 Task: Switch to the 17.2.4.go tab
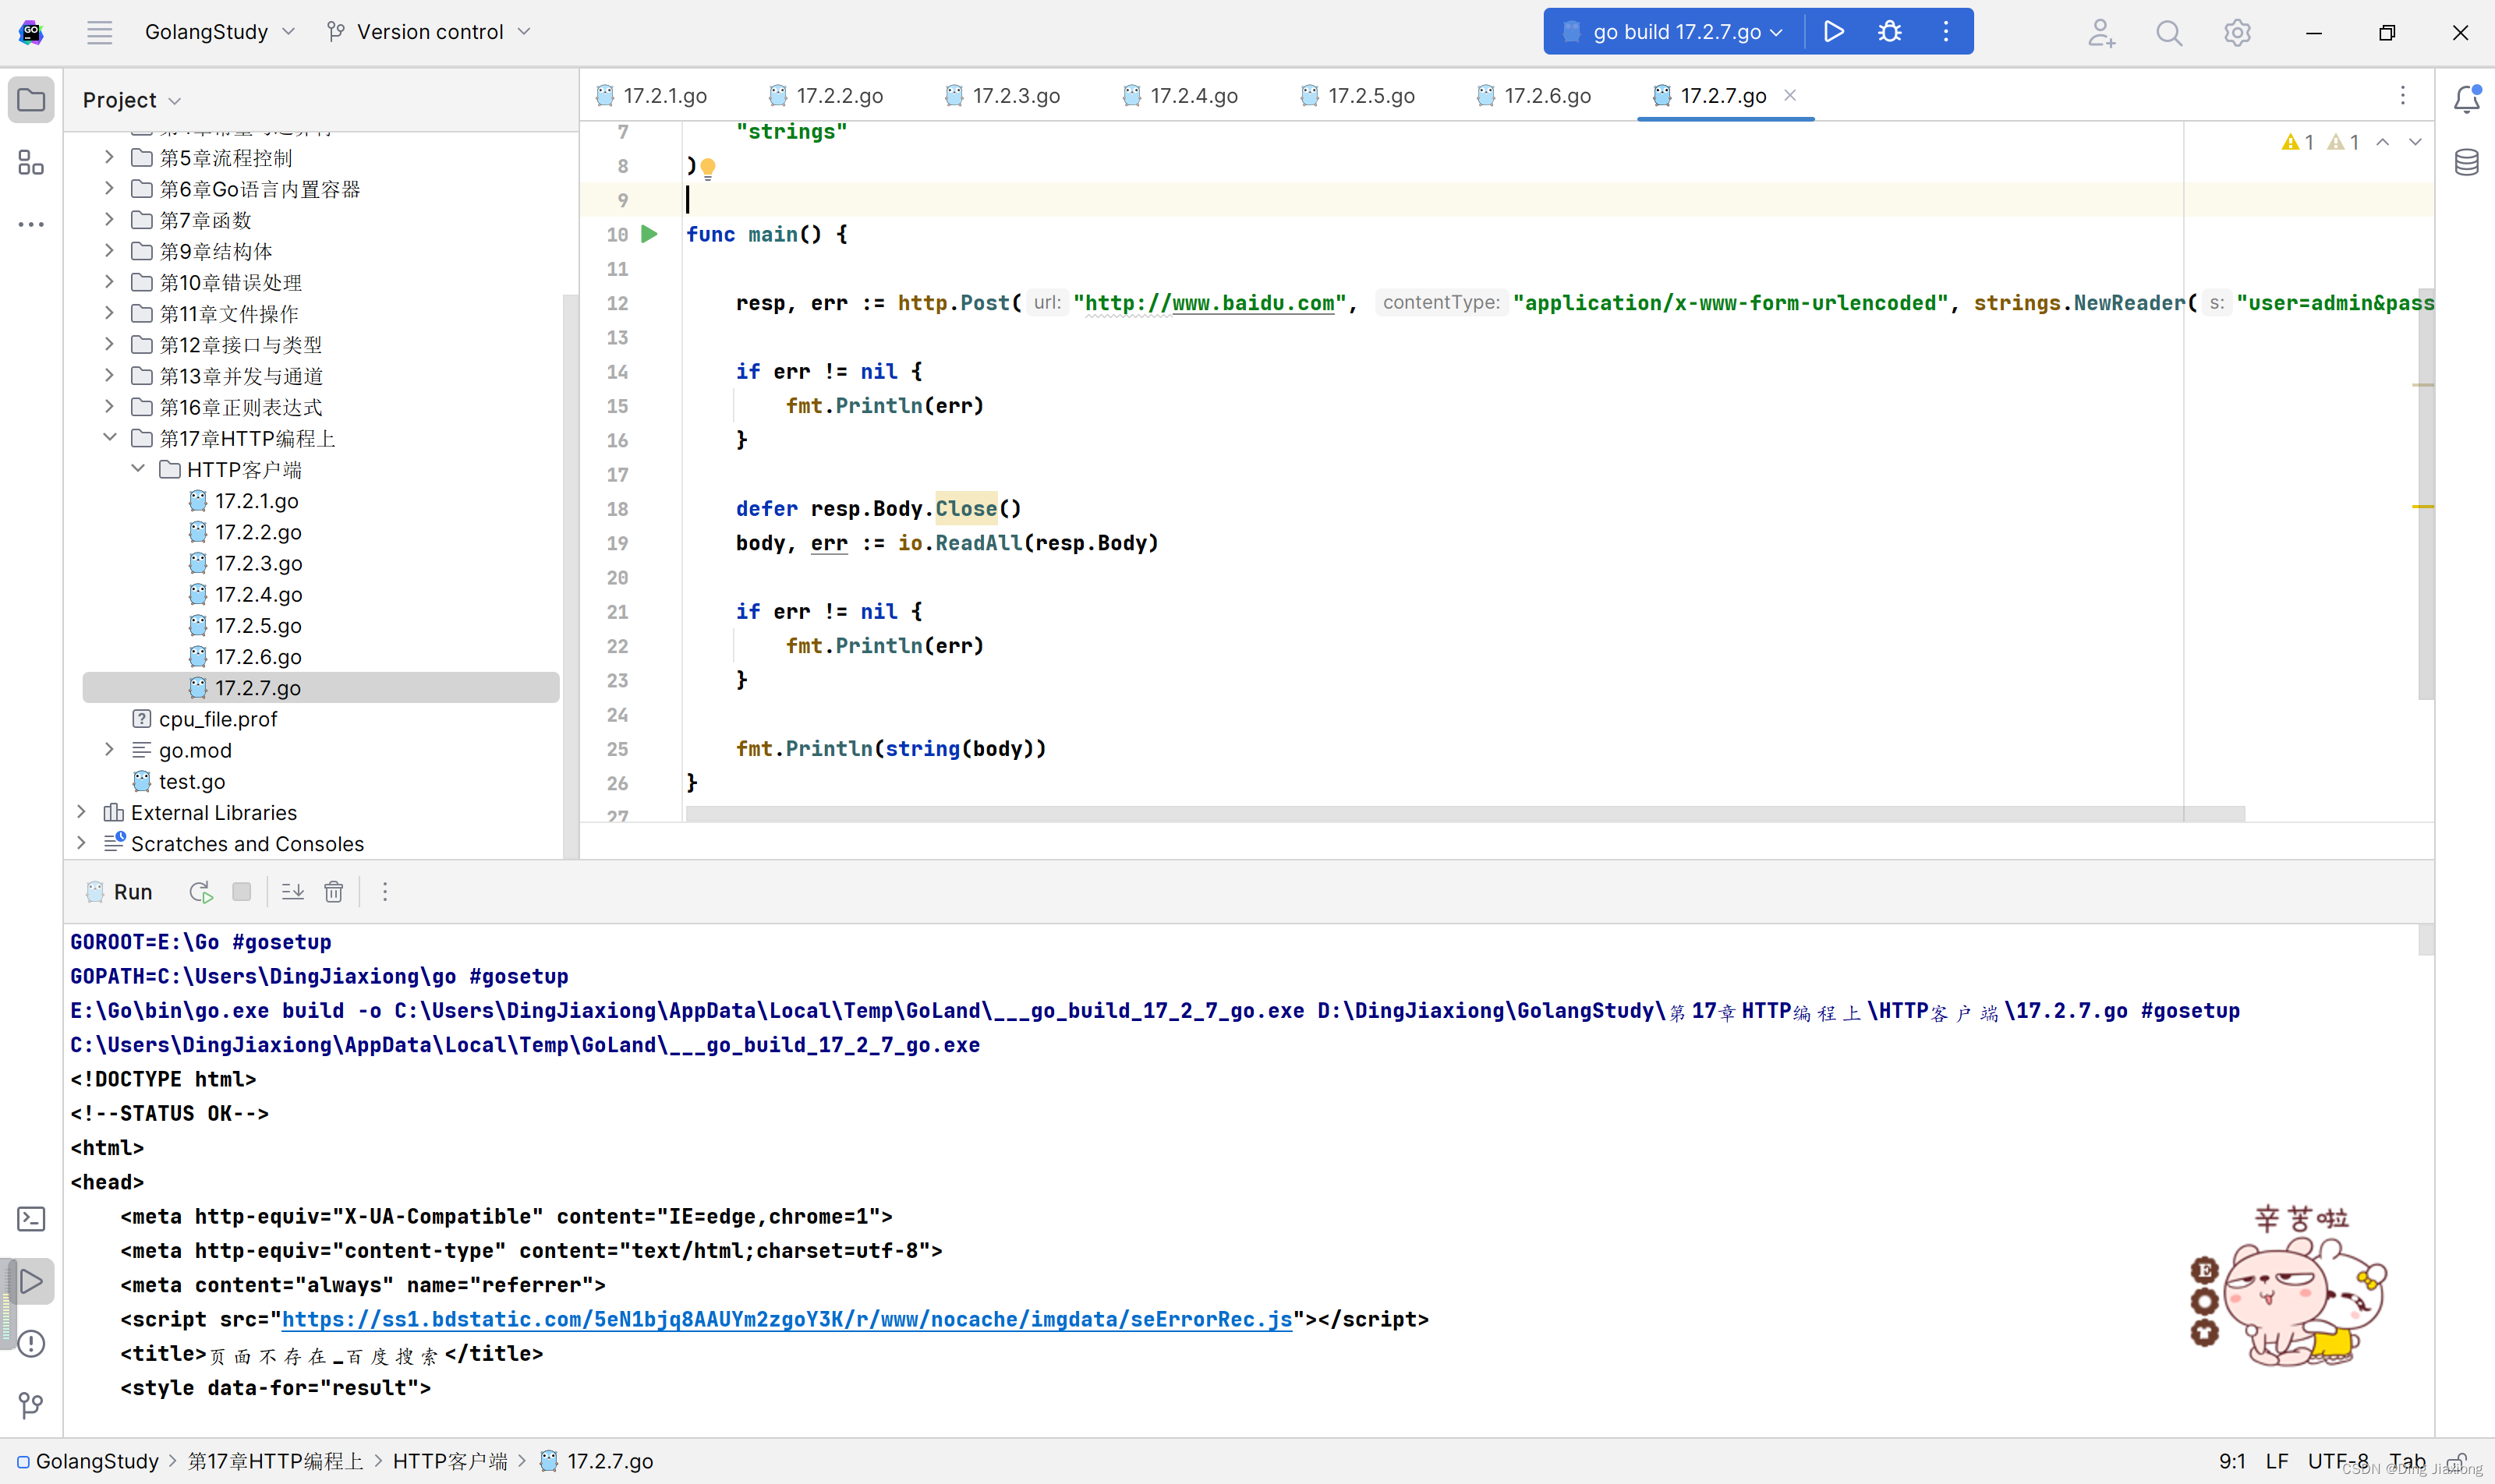(x=1180, y=96)
